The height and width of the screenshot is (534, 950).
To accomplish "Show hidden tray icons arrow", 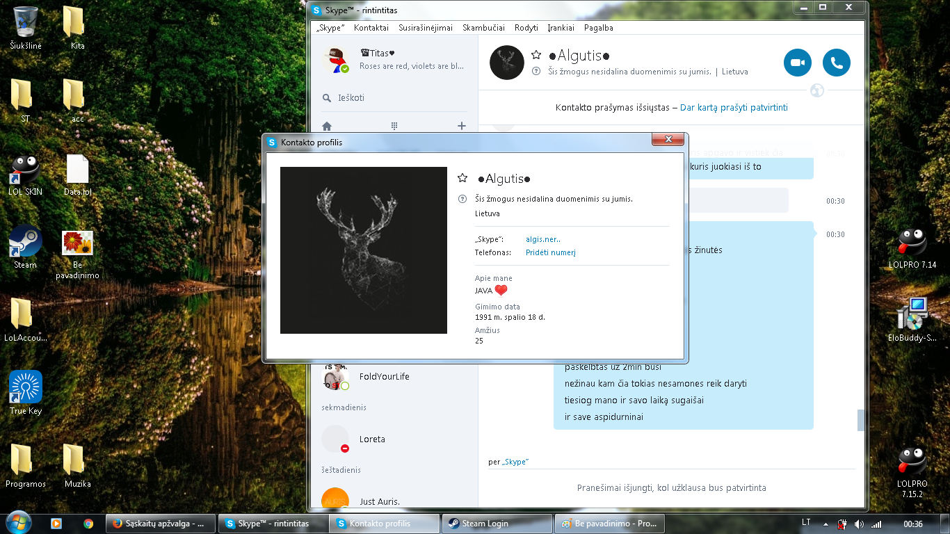I will click(x=826, y=524).
